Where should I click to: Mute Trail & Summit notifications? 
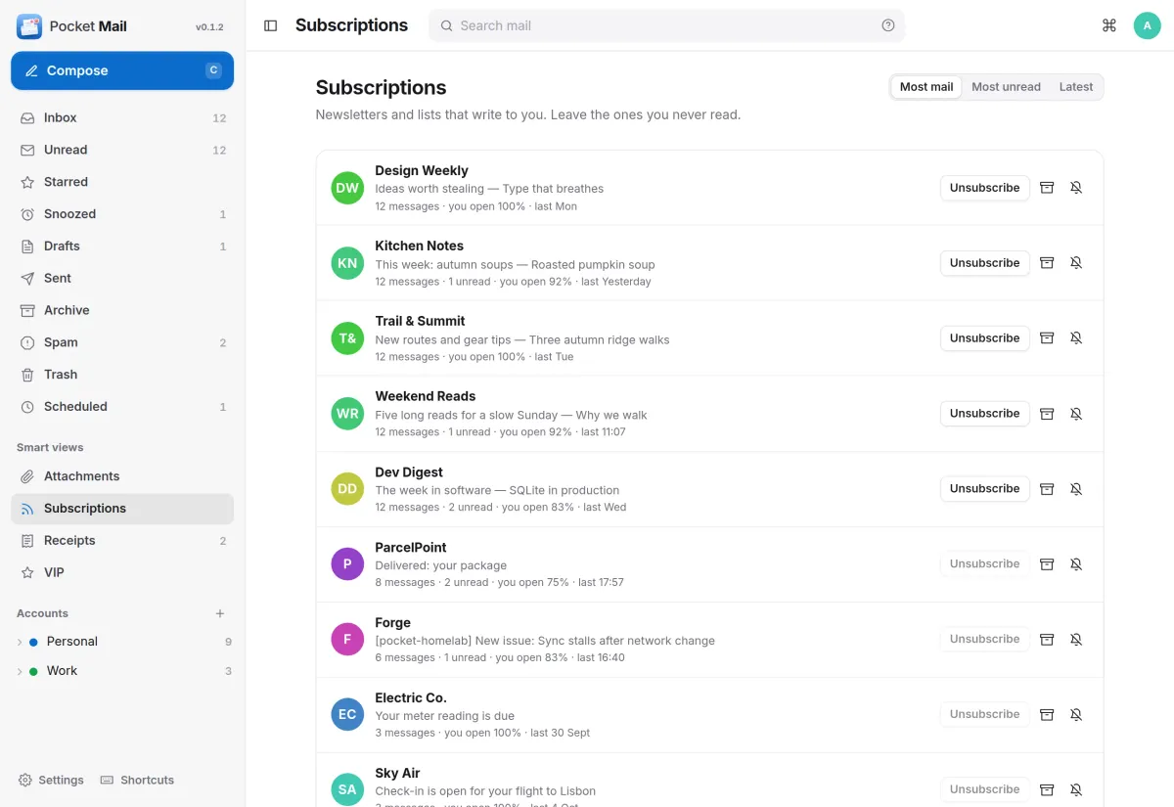pyautogui.click(x=1076, y=338)
